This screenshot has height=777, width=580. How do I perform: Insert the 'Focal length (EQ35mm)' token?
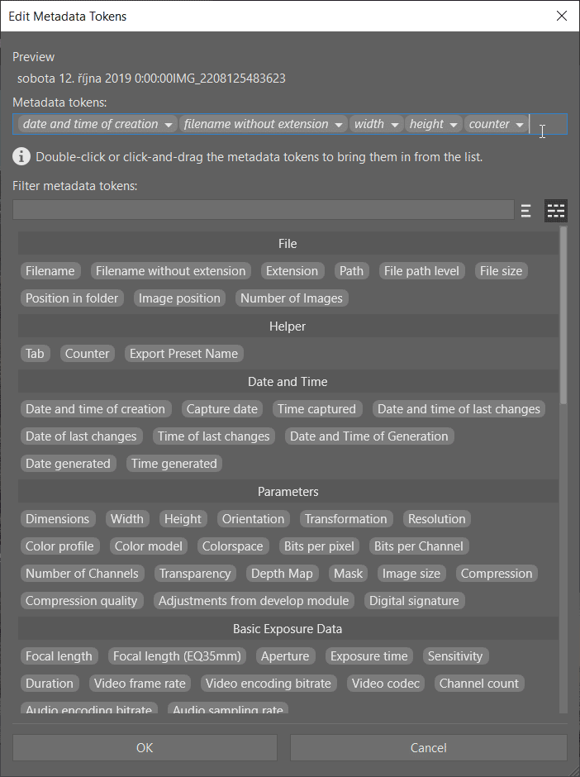click(x=176, y=655)
